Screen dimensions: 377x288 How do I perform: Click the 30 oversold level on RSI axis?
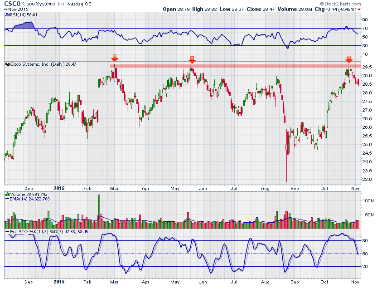point(365,45)
